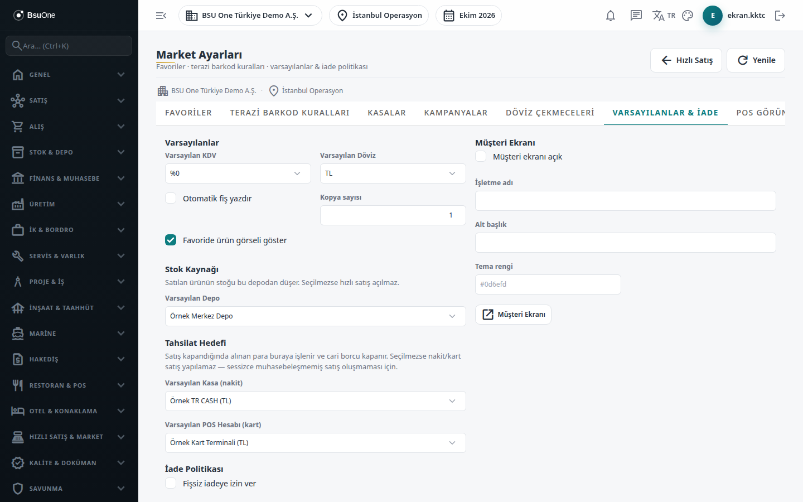Enable Otomatik fiş yazdır checkbox
Screen dimensions: 803x502
click(171, 198)
